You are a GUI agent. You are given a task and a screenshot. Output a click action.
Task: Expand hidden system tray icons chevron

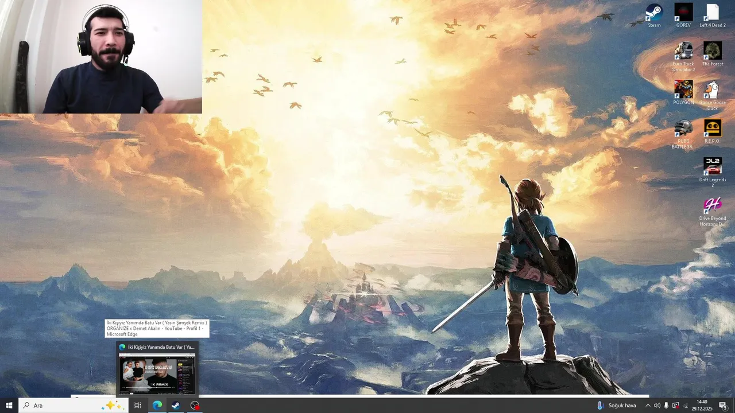(x=648, y=406)
